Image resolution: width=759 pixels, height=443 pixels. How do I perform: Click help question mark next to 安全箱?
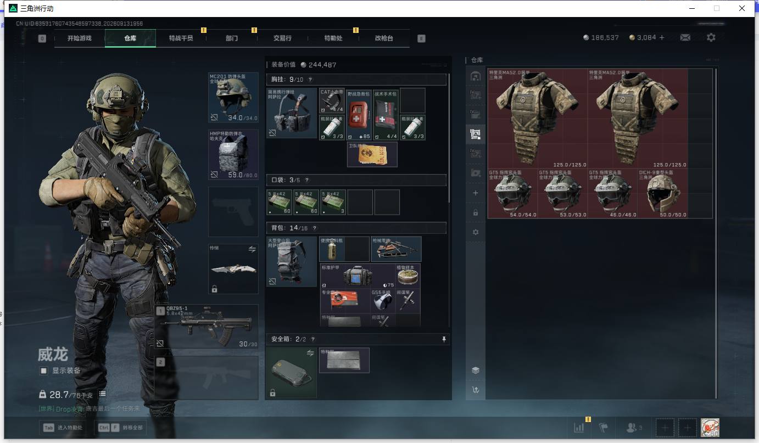tap(313, 340)
